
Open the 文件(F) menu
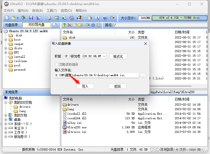pos(9,11)
